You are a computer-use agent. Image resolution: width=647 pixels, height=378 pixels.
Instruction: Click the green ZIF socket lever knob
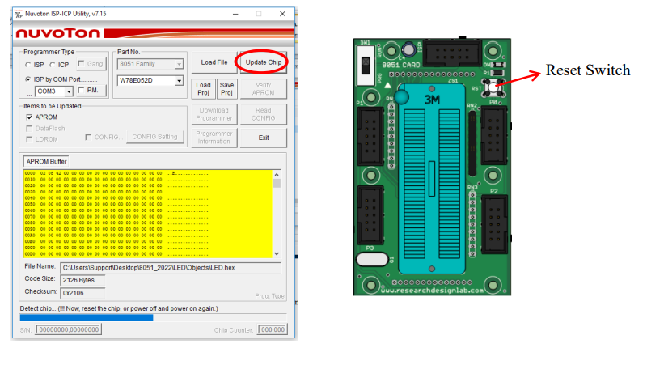402,97
